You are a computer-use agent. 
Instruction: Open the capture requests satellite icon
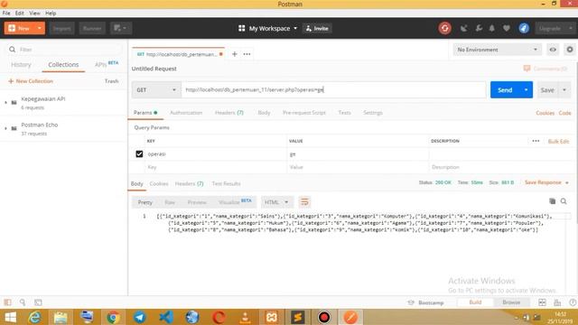pos(463,28)
